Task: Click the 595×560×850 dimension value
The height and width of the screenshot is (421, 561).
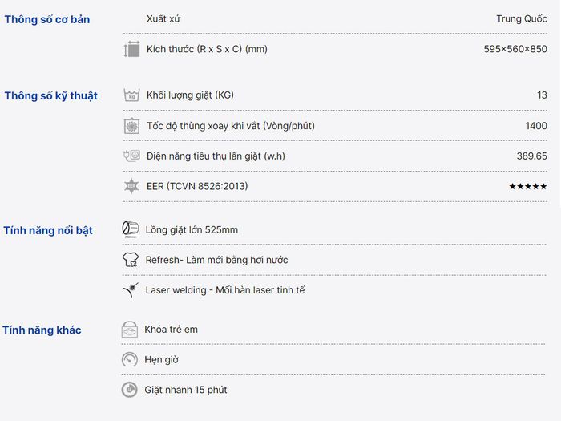Action: click(515, 49)
